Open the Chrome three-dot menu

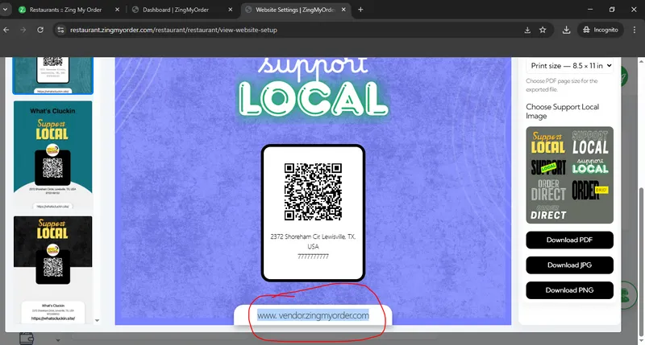[634, 30]
